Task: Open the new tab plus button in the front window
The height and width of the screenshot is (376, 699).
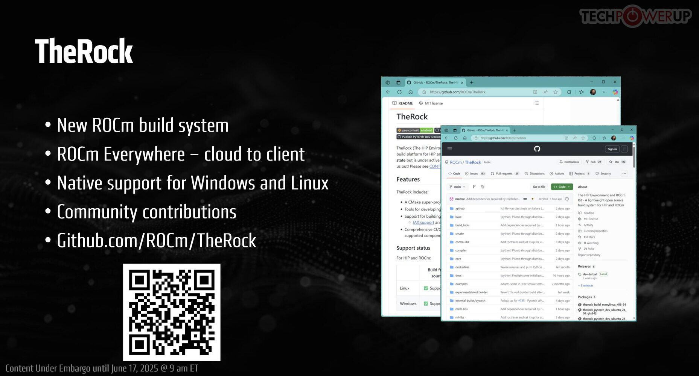Action: pos(515,130)
